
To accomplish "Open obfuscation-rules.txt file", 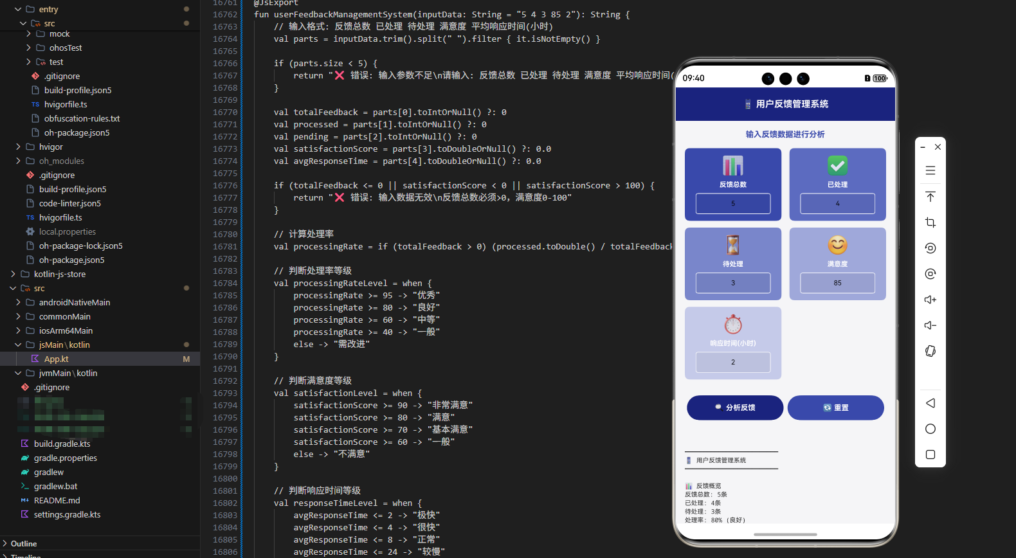I will point(82,118).
